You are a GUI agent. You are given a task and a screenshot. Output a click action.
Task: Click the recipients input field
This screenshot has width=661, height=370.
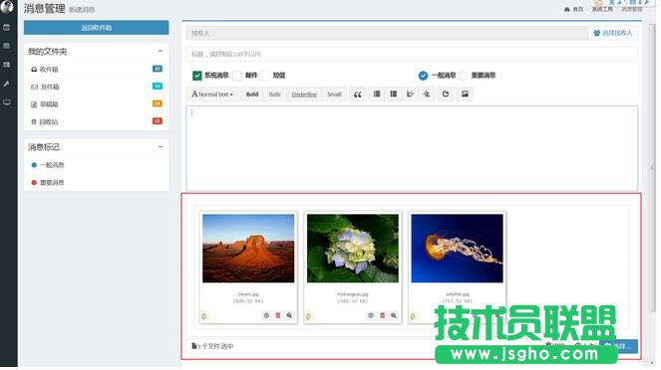(387, 33)
